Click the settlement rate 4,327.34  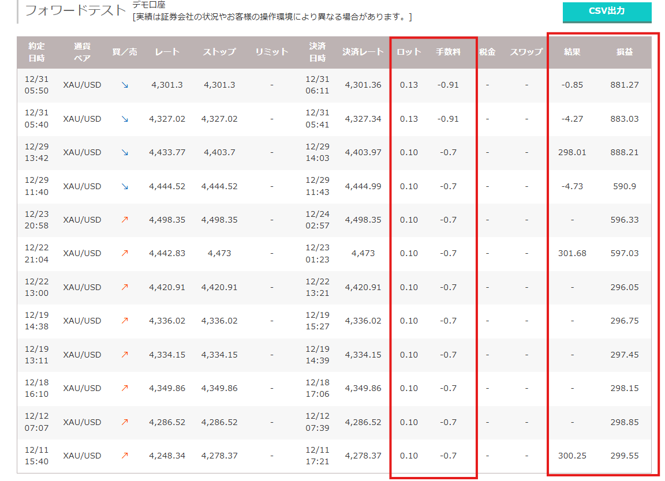click(x=363, y=119)
